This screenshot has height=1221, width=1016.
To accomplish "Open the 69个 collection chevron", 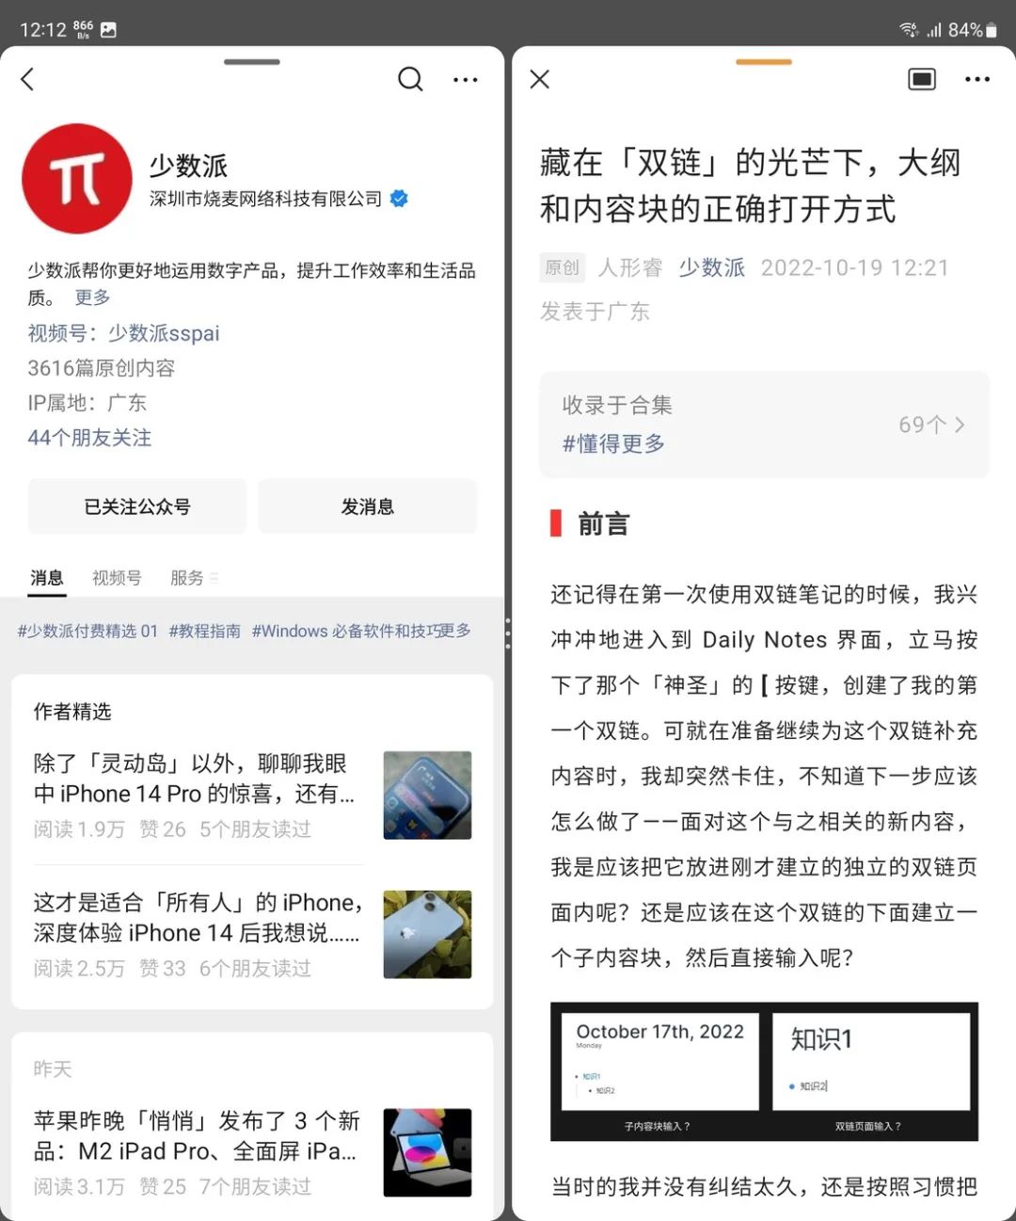I will tap(931, 425).
